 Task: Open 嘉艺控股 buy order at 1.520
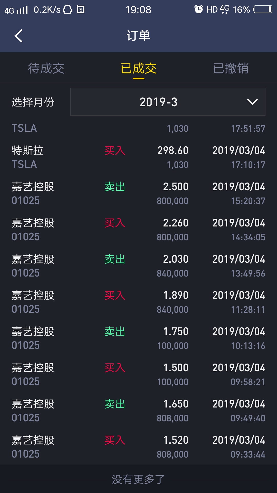(138, 447)
